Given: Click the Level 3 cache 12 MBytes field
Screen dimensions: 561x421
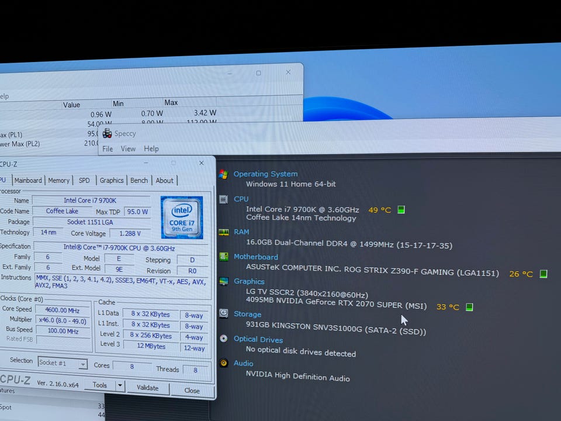Looking at the screenshot, I should tap(151, 346).
